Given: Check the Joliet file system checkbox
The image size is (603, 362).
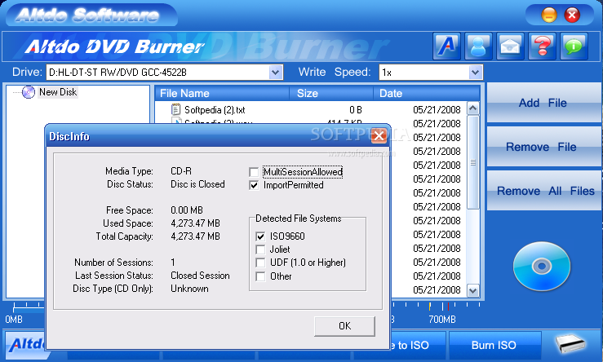Looking at the screenshot, I should 260,249.
